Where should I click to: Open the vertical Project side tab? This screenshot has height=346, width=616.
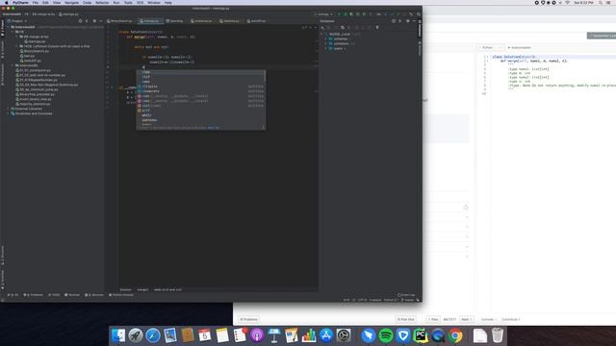2,28
